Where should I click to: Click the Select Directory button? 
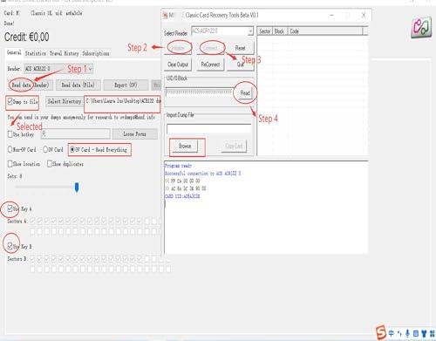coord(65,101)
